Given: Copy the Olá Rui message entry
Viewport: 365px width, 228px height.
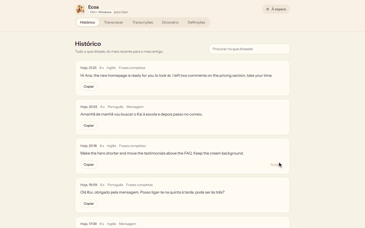Looking at the screenshot, I should tap(89, 204).
